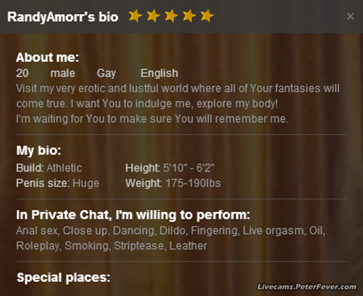Click the "Build: Athletic" entry
Screen dimensions: 363x296
click(x=49, y=168)
